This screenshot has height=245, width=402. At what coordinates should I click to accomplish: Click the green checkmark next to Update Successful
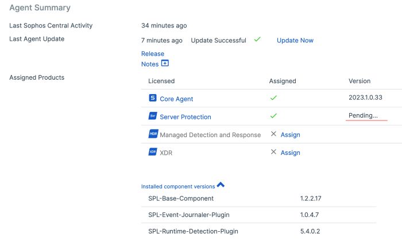(257, 40)
